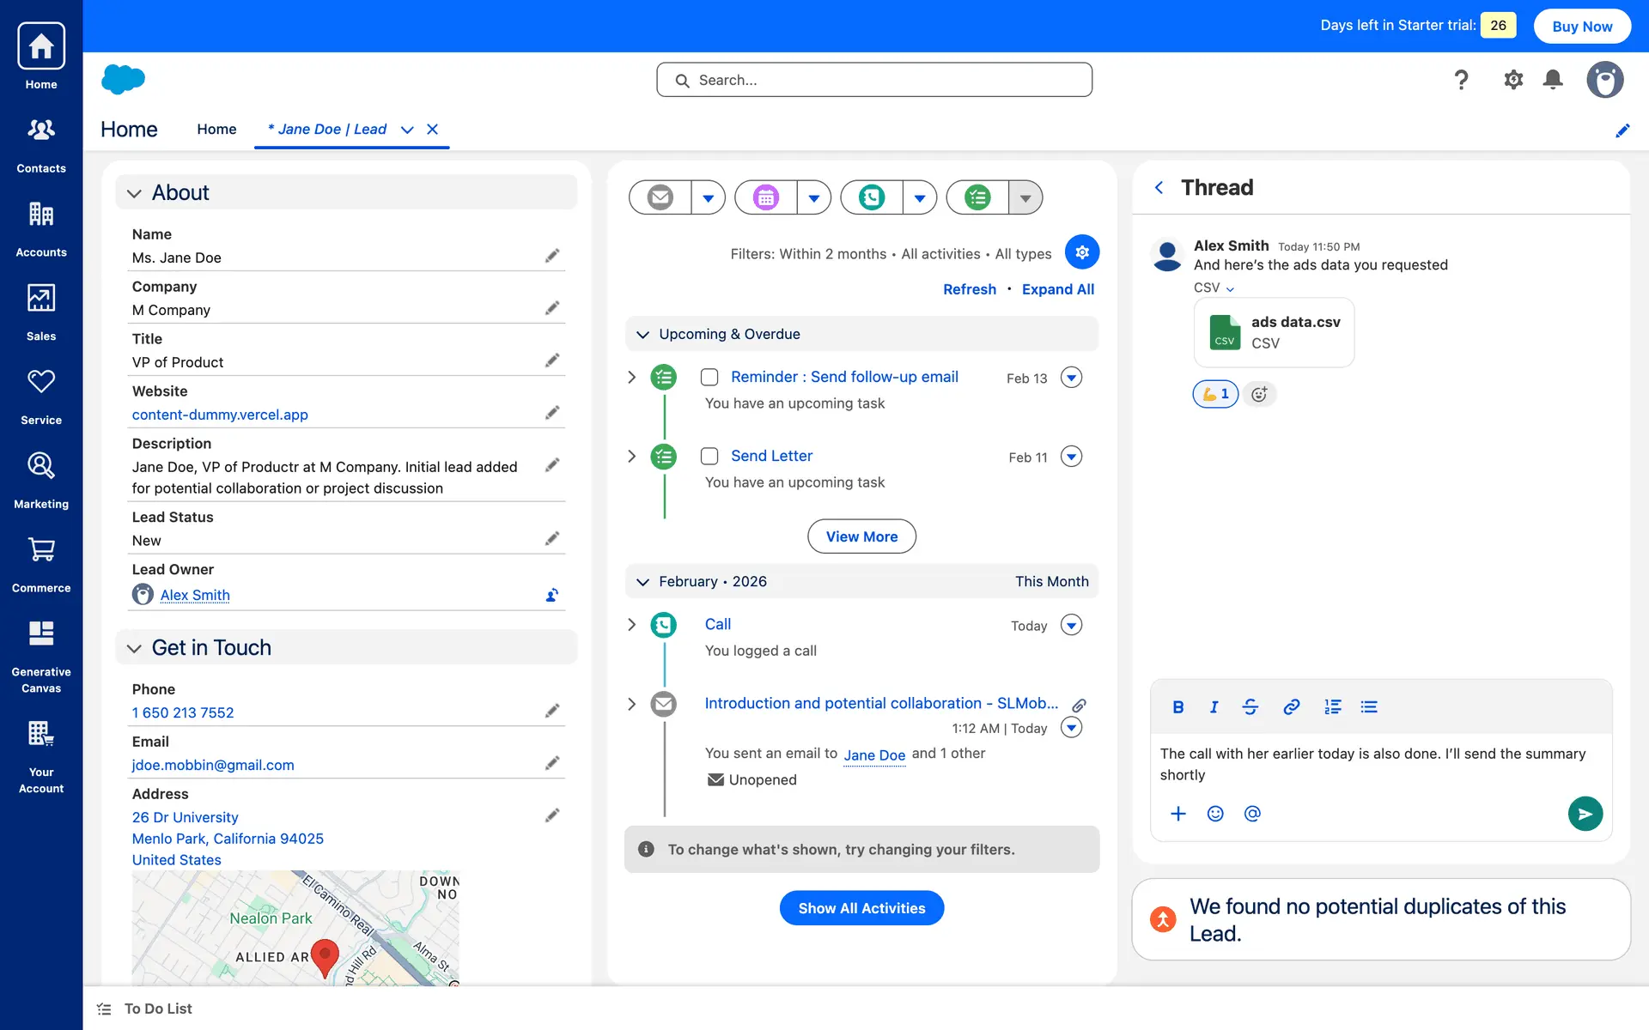Click the Show All Activities button
Image resolution: width=1649 pixels, height=1030 pixels.
pyautogui.click(x=861, y=908)
